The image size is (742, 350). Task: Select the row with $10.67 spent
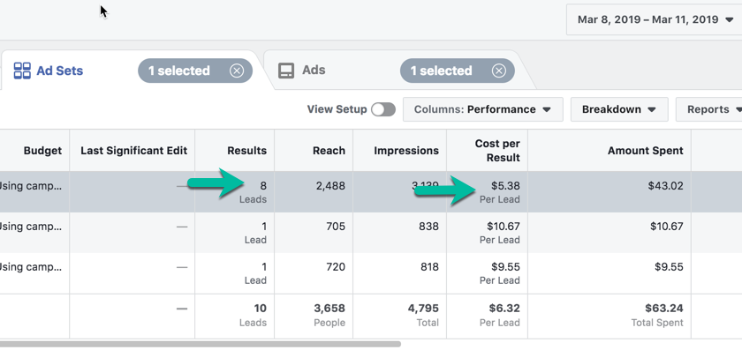click(371, 233)
